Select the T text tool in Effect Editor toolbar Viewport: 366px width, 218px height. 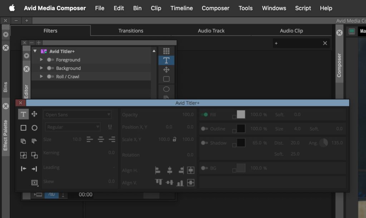coord(166,60)
